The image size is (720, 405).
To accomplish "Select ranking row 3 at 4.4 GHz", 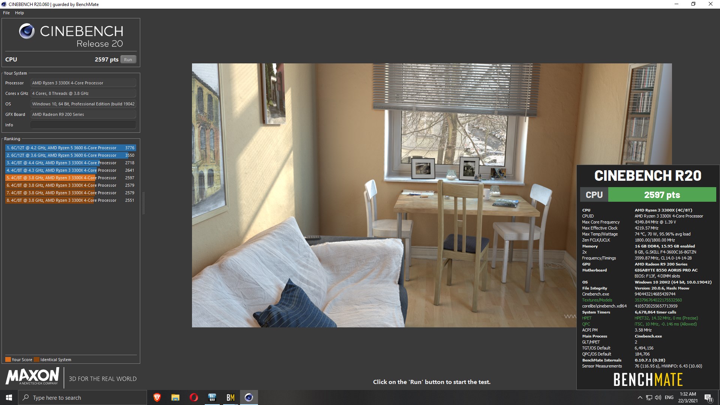I will point(70,163).
